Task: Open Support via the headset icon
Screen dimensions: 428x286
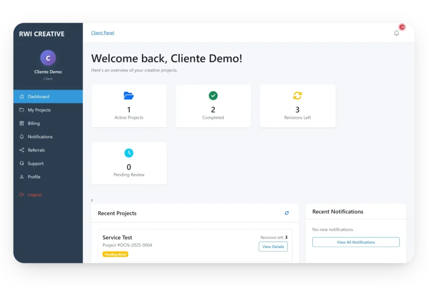Action: (x=21, y=163)
